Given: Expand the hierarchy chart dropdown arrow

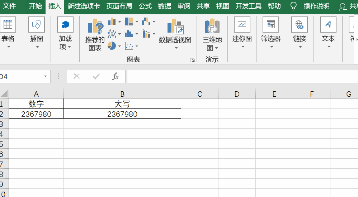Looking at the screenshot, I should pos(137,22).
